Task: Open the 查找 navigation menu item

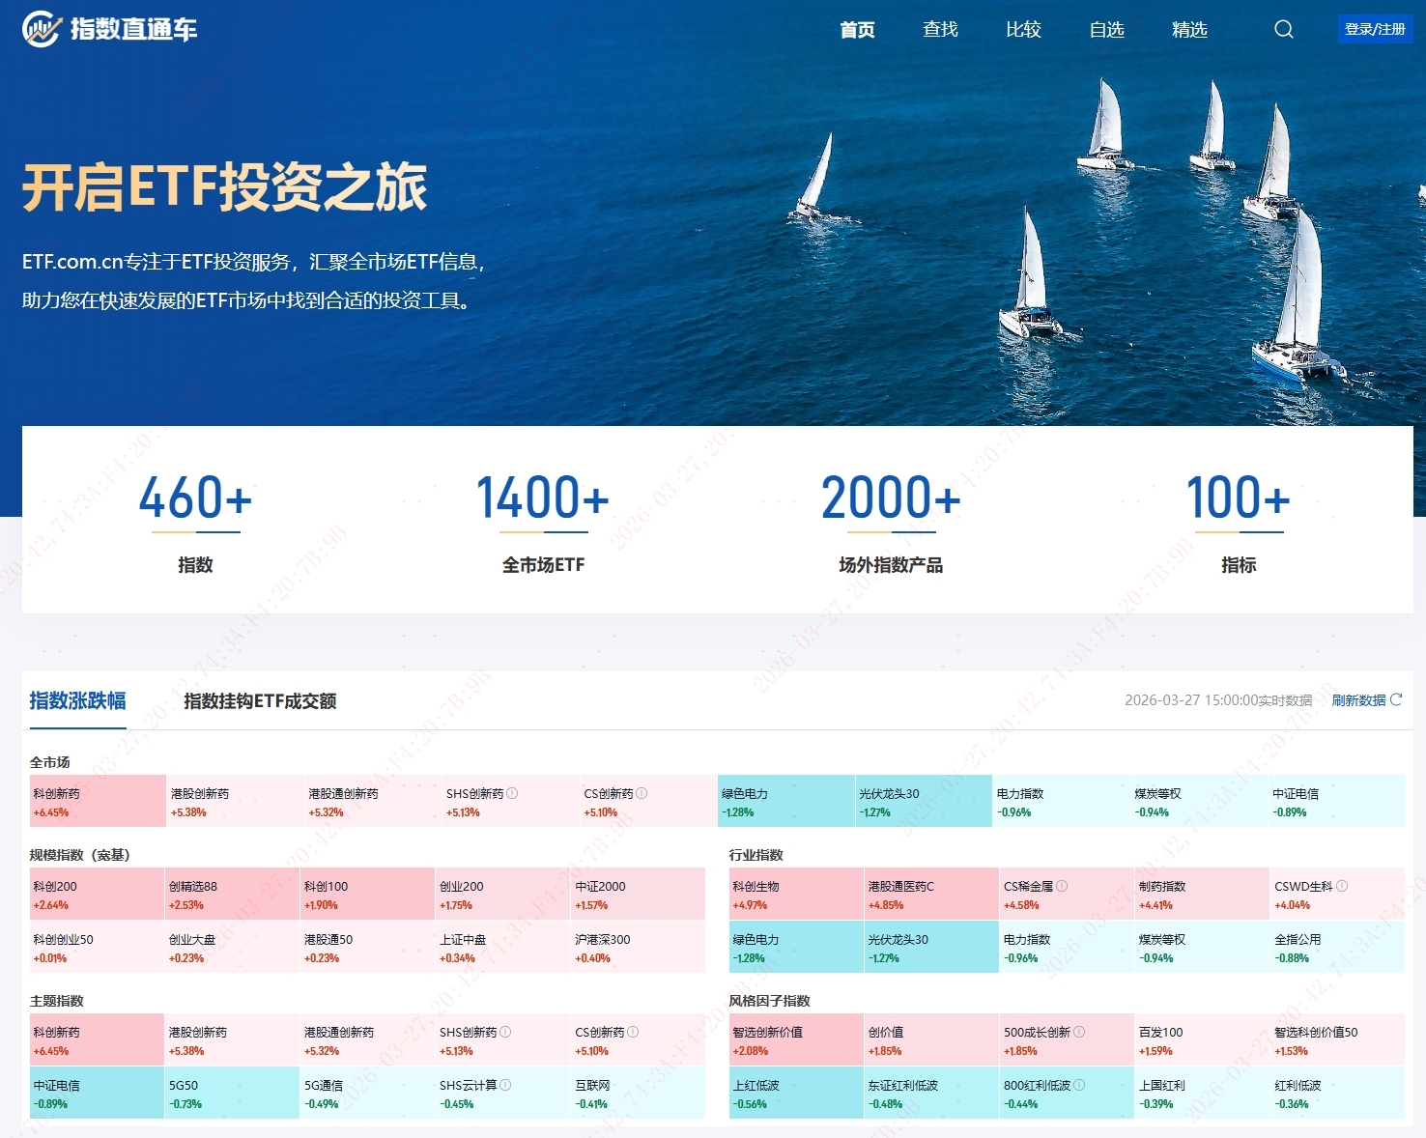Action: 939,29
